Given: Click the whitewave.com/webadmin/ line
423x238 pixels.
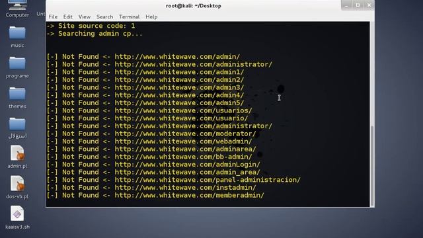Looking at the screenshot, I should tap(149, 141).
